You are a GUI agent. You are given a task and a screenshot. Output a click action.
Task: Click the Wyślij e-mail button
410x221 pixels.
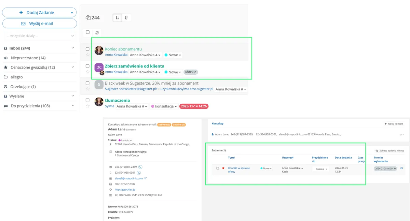pos(40,24)
